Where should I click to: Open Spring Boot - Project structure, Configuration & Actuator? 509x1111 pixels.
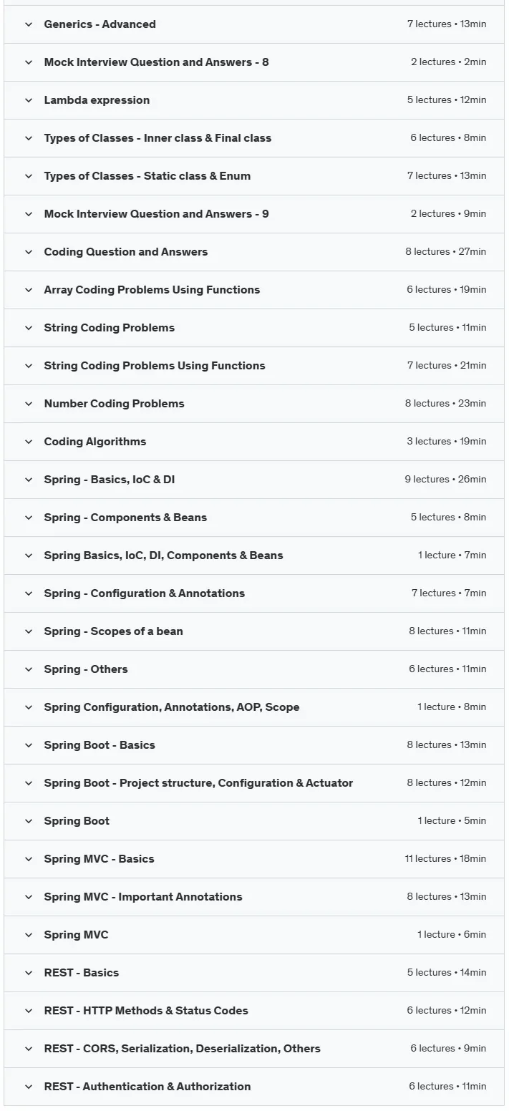(254, 783)
